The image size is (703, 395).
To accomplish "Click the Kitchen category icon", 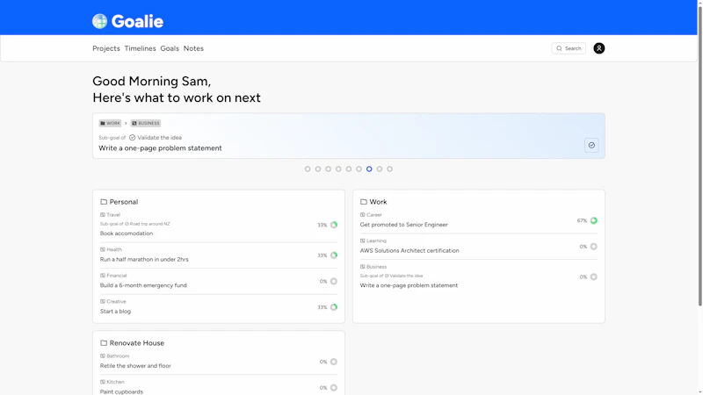I will click(x=103, y=382).
